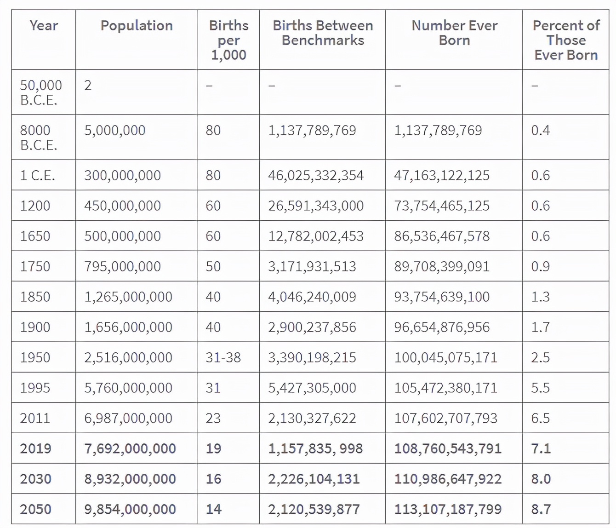The height and width of the screenshot is (528, 616).
Task: Click the 8000 B.C.E. population value 5,000,000
Action: pos(114,130)
